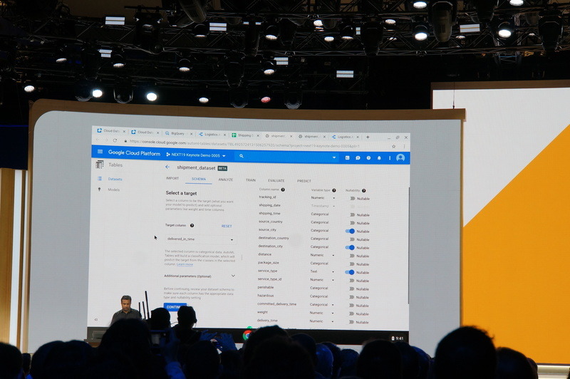Open the hamburger navigation menu
Image resolution: width=570 pixels, height=379 pixels.
tap(100, 152)
